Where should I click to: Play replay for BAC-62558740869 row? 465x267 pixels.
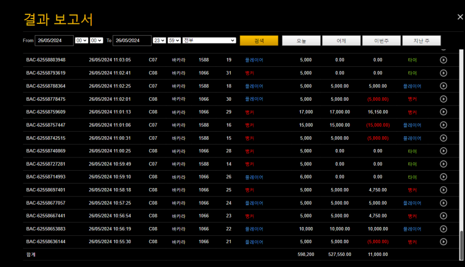coord(443,151)
